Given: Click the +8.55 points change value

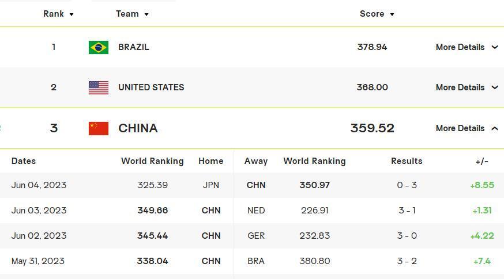Looking at the screenshot, I should [x=482, y=185].
